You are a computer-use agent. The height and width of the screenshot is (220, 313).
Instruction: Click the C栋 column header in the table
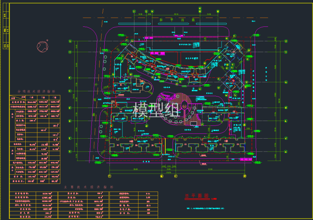pos(55,97)
